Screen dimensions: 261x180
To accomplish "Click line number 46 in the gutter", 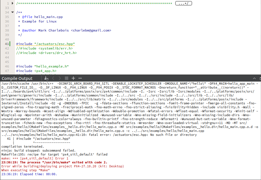I will 7,66.
